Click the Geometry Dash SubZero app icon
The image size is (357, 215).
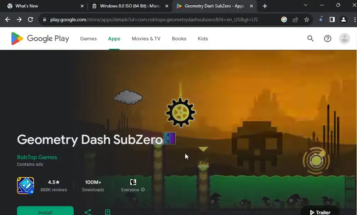[x=25, y=186]
